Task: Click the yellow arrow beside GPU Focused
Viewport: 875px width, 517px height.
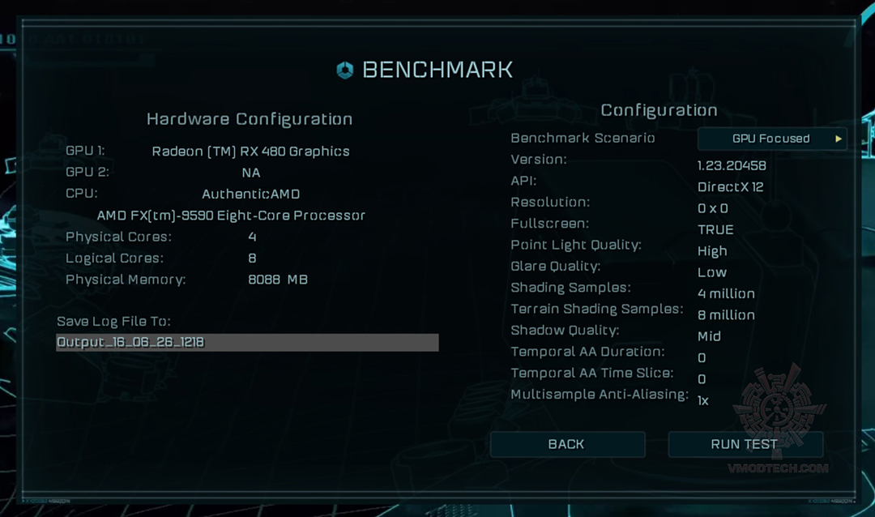Action: [839, 139]
